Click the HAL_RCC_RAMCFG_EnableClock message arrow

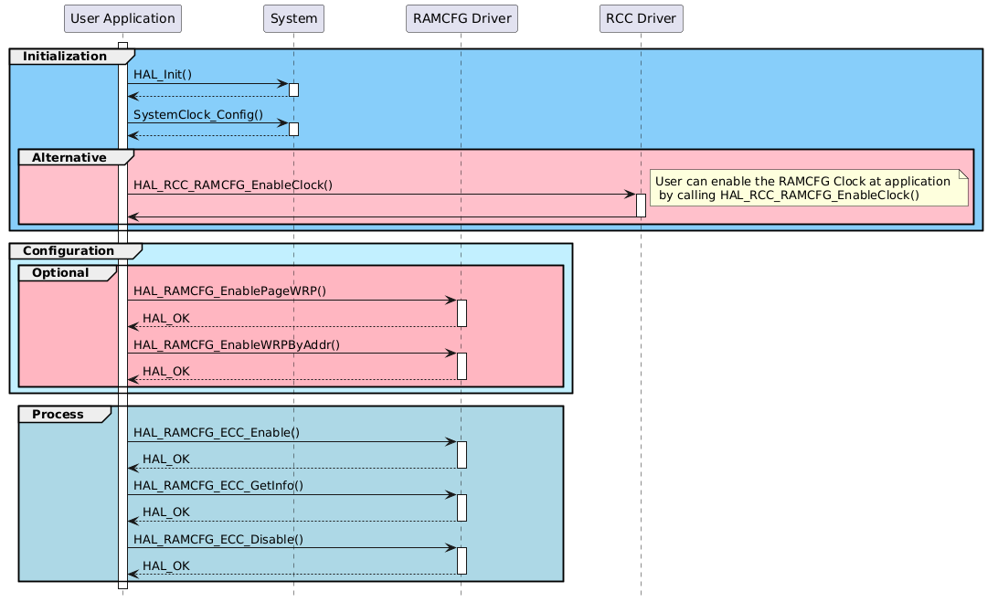384,194
